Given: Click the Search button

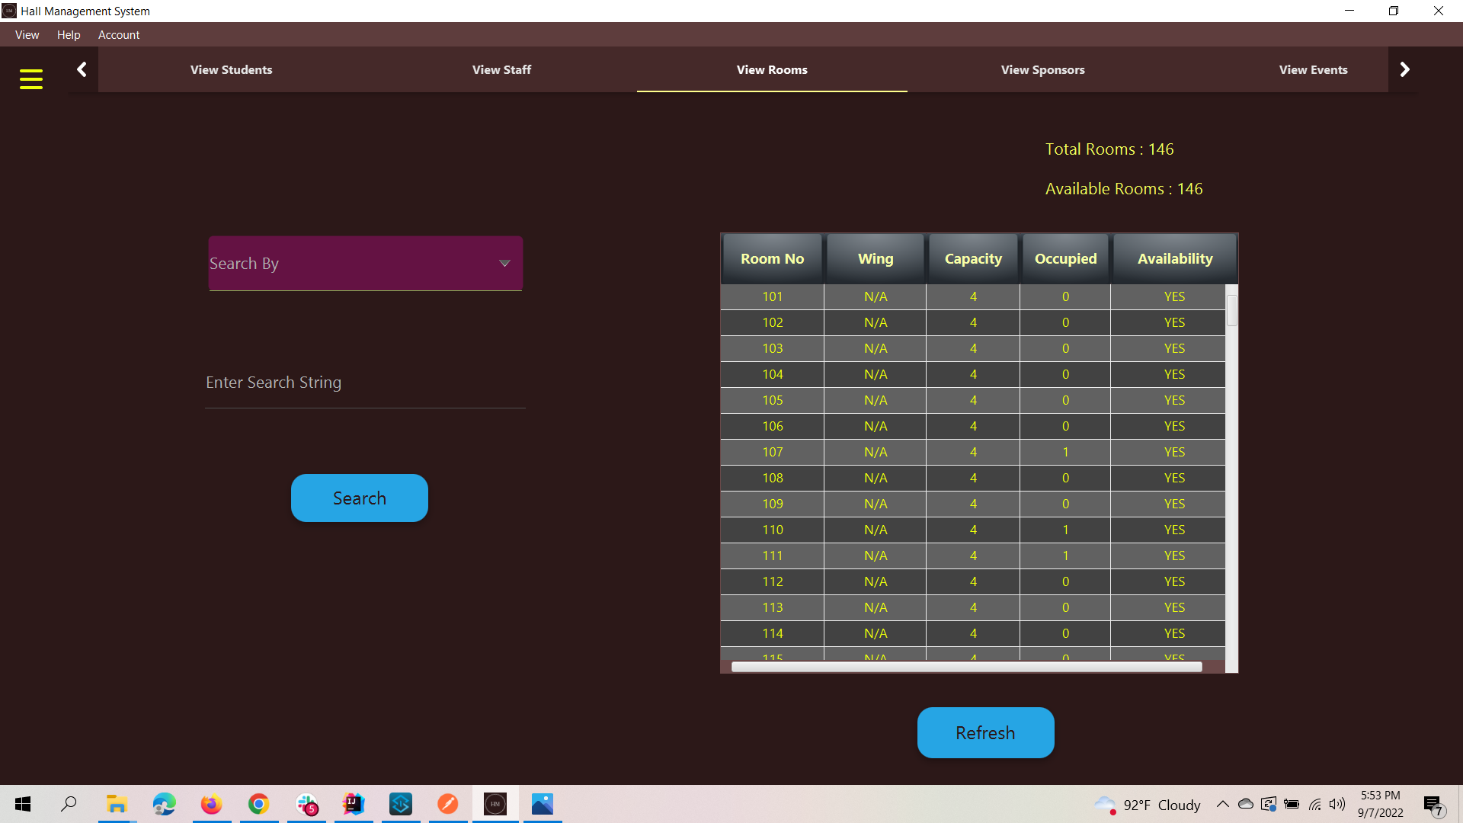Looking at the screenshot, I should pyautogui.click(x=359, y=498).
